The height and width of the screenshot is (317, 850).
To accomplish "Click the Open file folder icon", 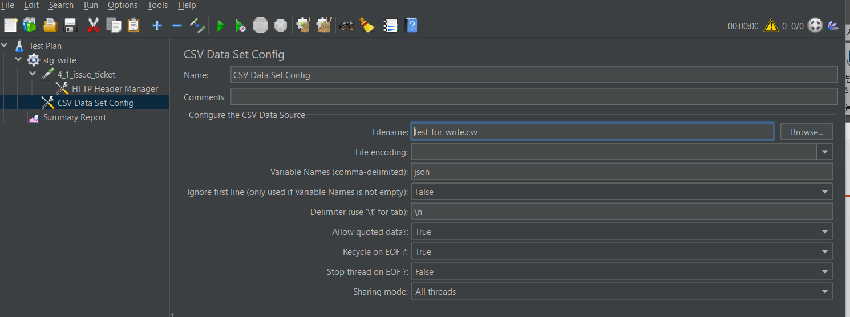I will 50,25.
